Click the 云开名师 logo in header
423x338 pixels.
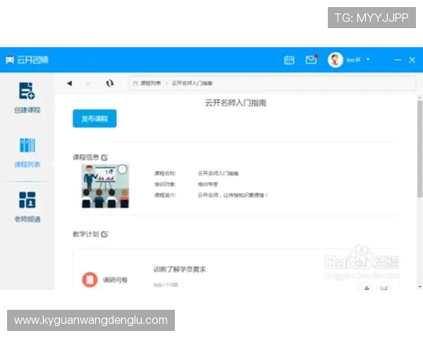pyautogui.click(x=27, y=60)
